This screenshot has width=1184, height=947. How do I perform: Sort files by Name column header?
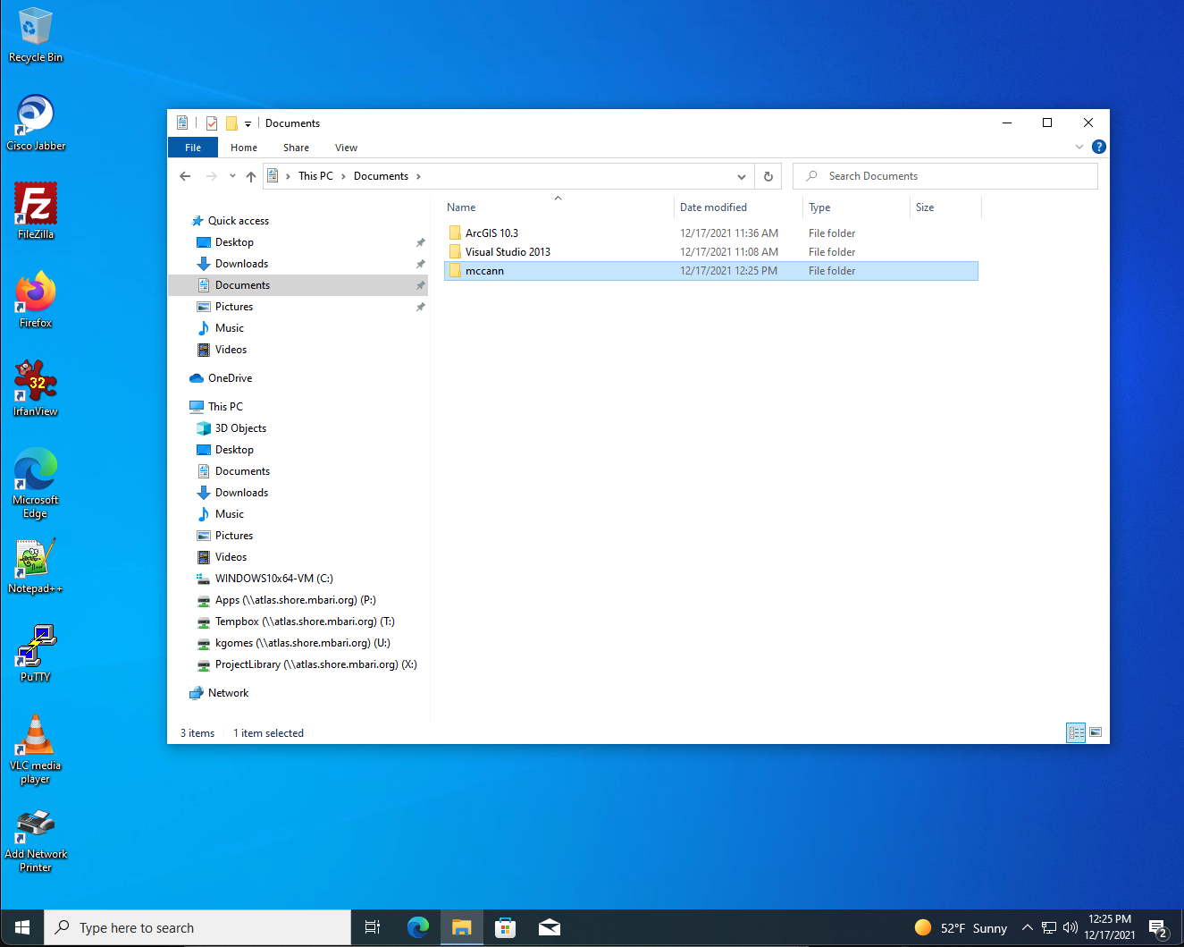click(558, 207)
